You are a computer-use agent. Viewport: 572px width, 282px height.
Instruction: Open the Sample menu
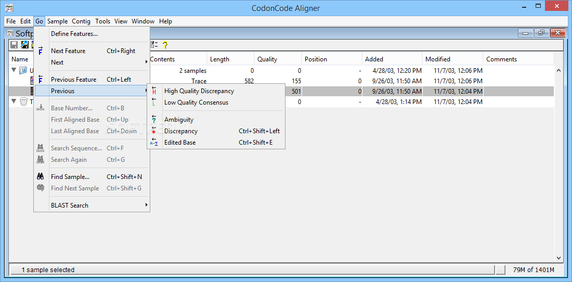58,21
